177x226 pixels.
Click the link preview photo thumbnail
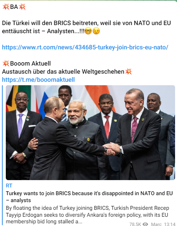(90, 133)
